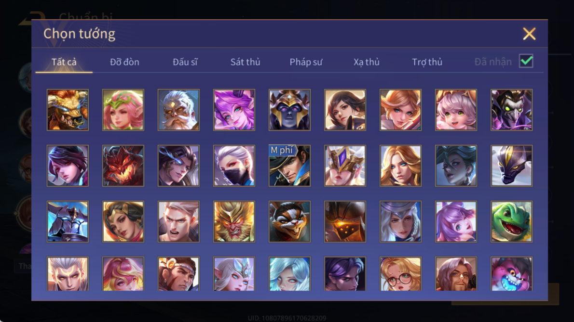This screenshot has height=322, width=574.
Task: Switch to the 'Đỡ đòn' tab
Action: (x=124, y=62)
